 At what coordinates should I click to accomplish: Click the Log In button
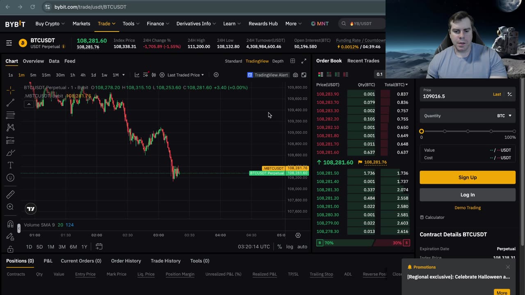tap(468, 195)
